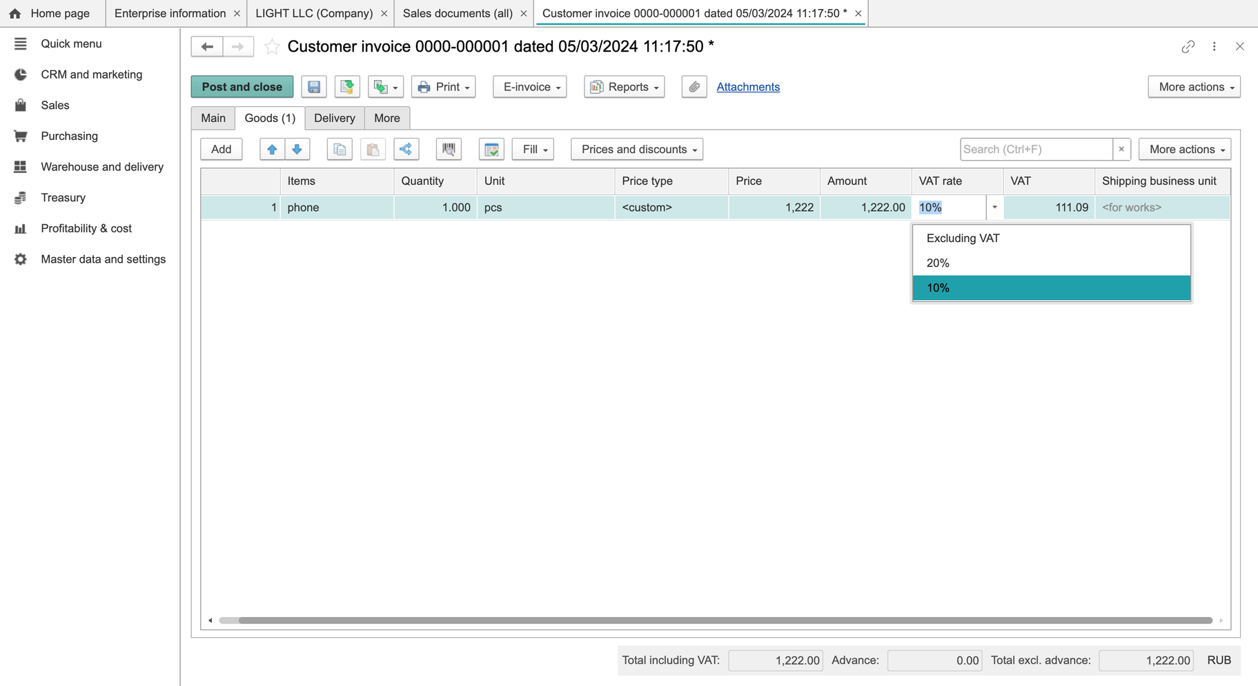Click the goods selection list icon

coord(491,150)
